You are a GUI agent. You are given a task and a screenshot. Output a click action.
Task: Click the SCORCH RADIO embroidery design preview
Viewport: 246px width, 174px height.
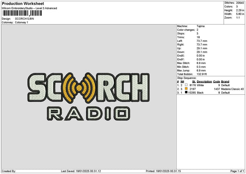[89, 96]
